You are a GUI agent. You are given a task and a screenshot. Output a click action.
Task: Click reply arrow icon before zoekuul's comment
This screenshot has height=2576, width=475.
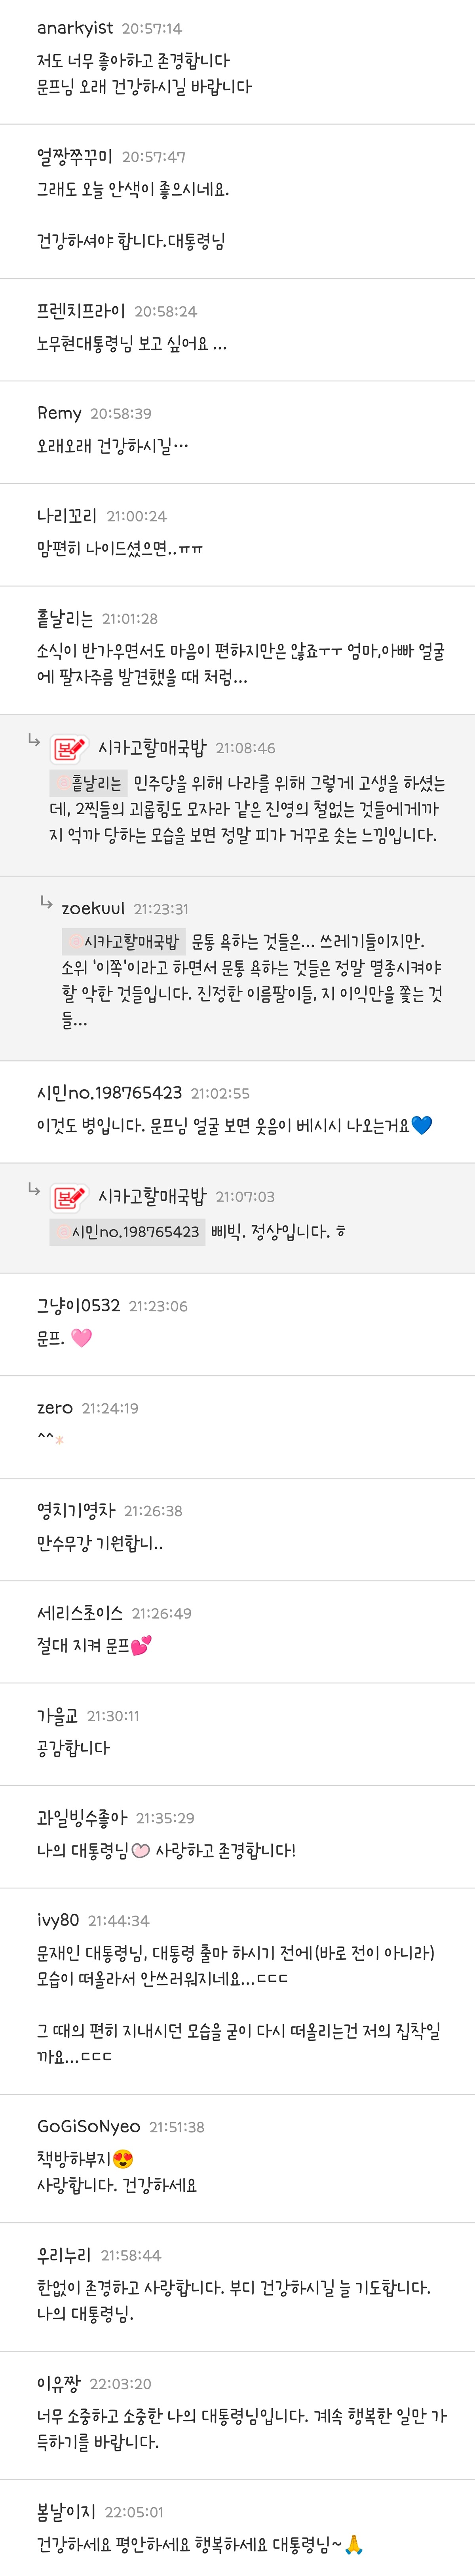46,903
